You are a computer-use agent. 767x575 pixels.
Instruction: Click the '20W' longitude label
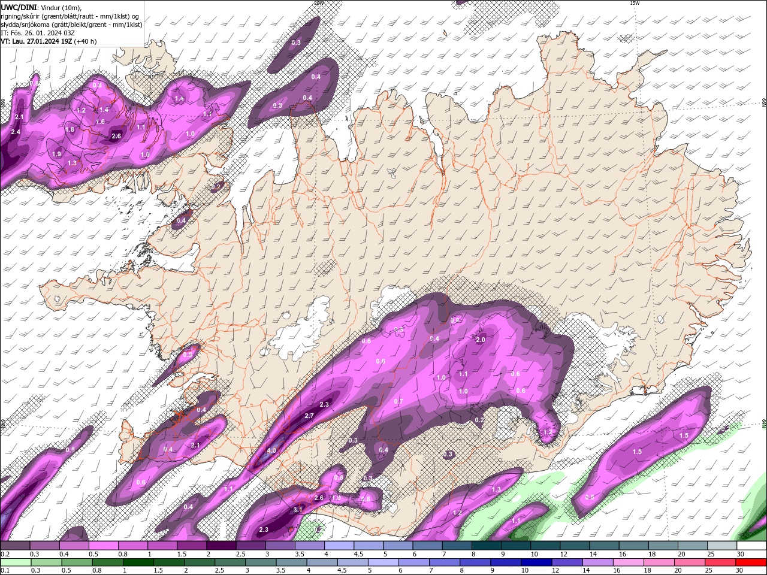click(318, 3)
